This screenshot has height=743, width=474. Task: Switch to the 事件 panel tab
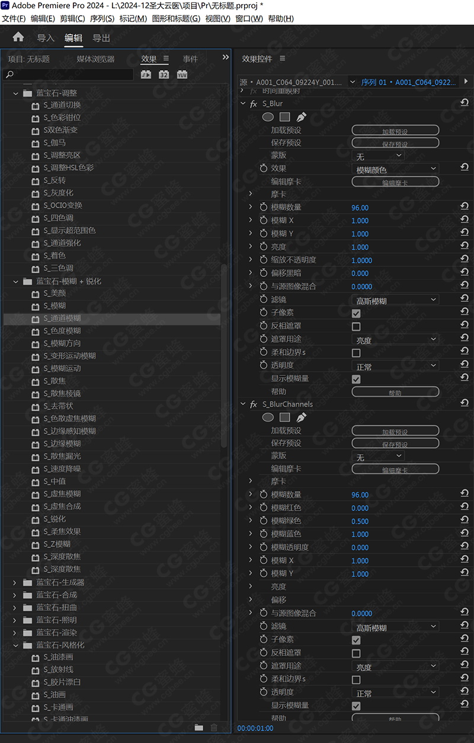pyautogui.click(x=190, y=59)
